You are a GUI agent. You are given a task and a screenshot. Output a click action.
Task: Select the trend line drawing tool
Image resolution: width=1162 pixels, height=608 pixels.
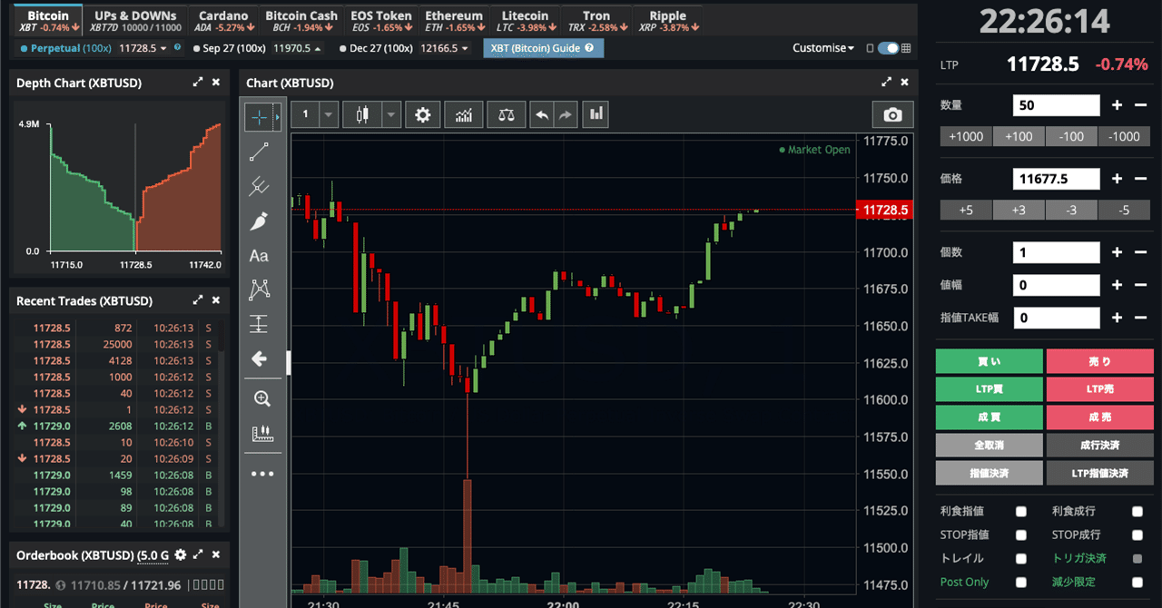tap(259, 152)
